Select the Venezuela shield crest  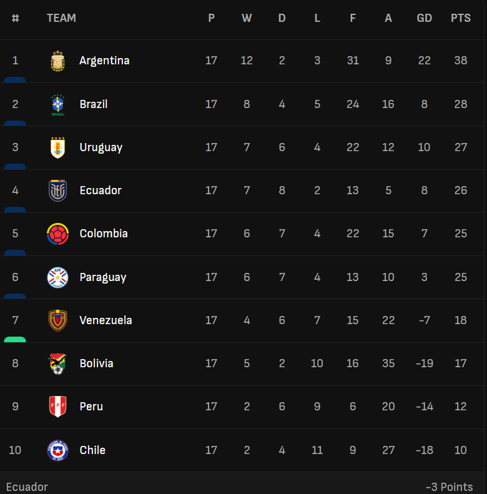pos(57,320)
